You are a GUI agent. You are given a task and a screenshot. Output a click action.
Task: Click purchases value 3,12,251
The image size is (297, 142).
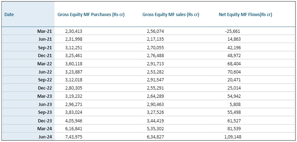tap(74, 47)
